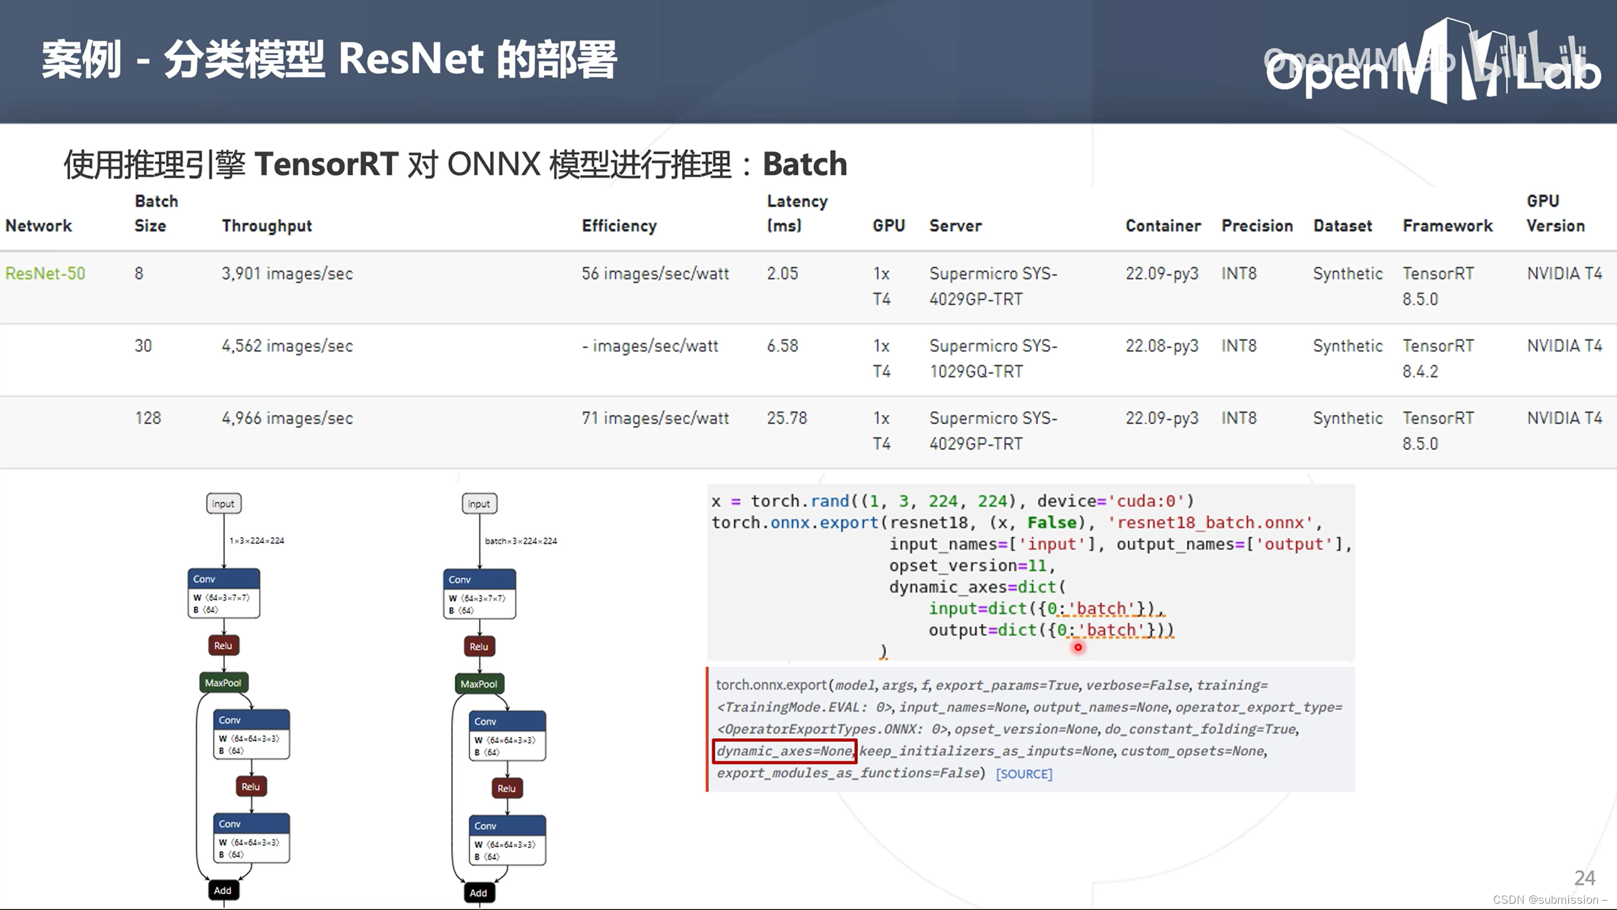Click the first Conv node in the left diagram
1617x910 pixels.
(223, 579)
